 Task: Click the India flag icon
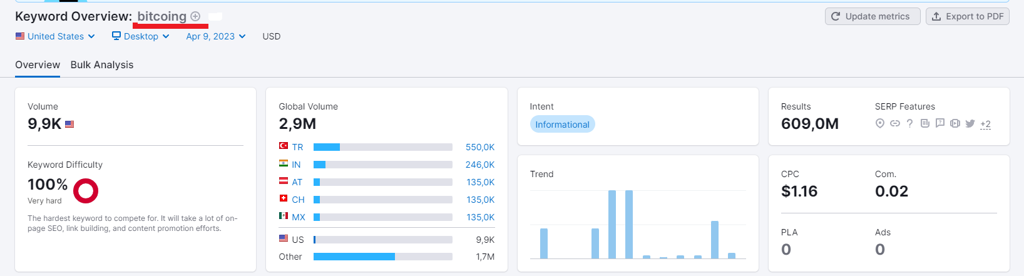[x=284, y=163]
